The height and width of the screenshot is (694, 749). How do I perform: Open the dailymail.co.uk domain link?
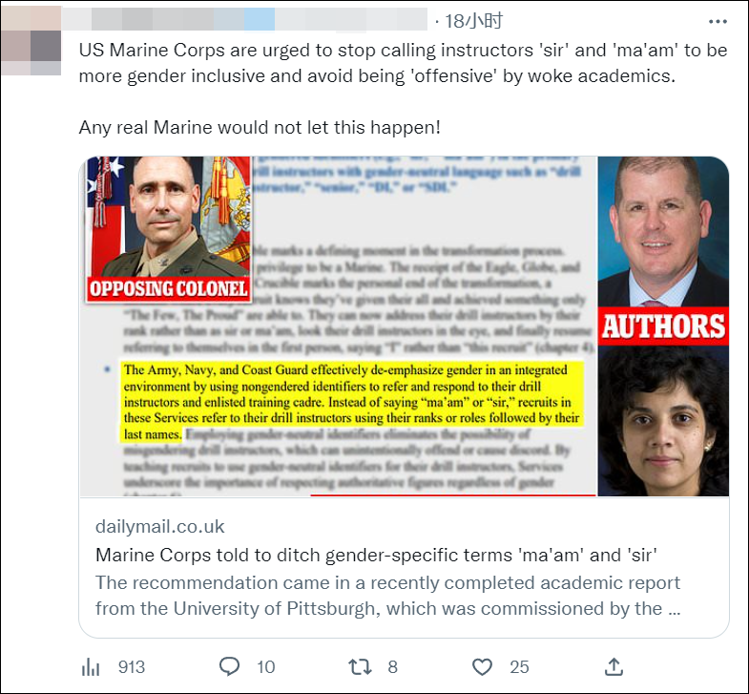click(159, 526)
